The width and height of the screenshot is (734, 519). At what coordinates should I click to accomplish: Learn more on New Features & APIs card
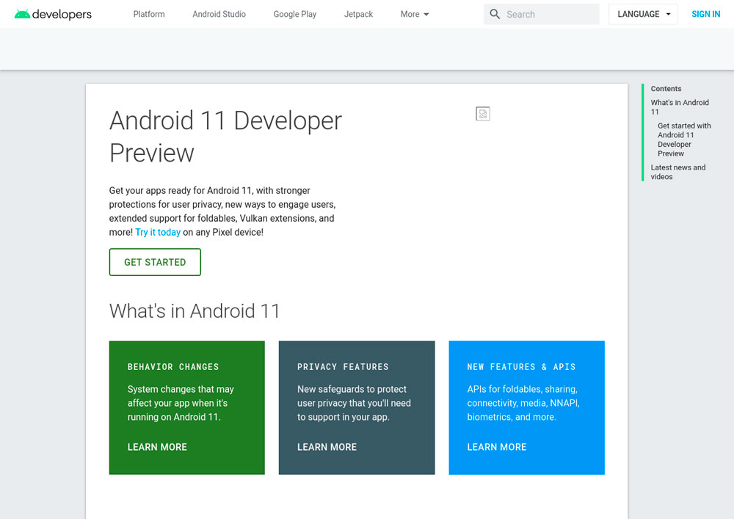pos(497,447)
